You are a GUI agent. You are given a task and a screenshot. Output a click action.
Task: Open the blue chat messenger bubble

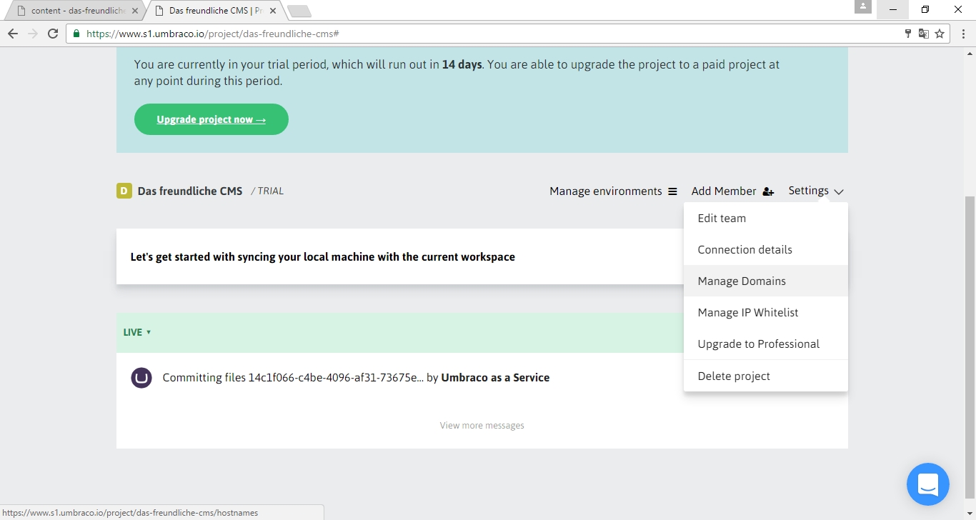(927, 484)
